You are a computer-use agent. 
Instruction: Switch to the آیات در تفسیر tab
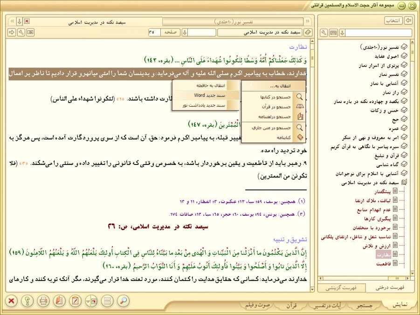[x=328, y=305]
